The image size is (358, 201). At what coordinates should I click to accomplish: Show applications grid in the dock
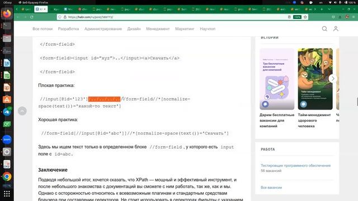(7, 194)
